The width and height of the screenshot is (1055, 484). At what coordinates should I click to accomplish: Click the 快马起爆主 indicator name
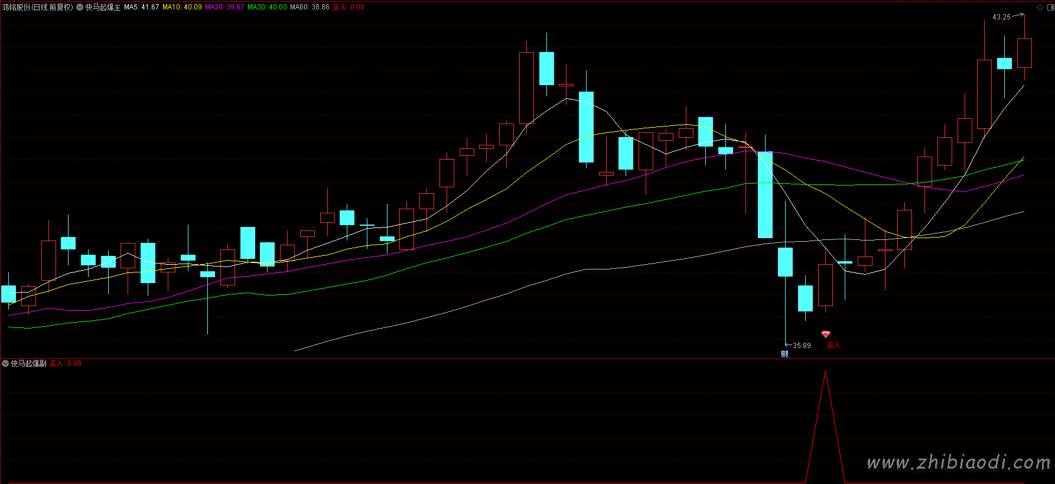[x=103, y=8]
